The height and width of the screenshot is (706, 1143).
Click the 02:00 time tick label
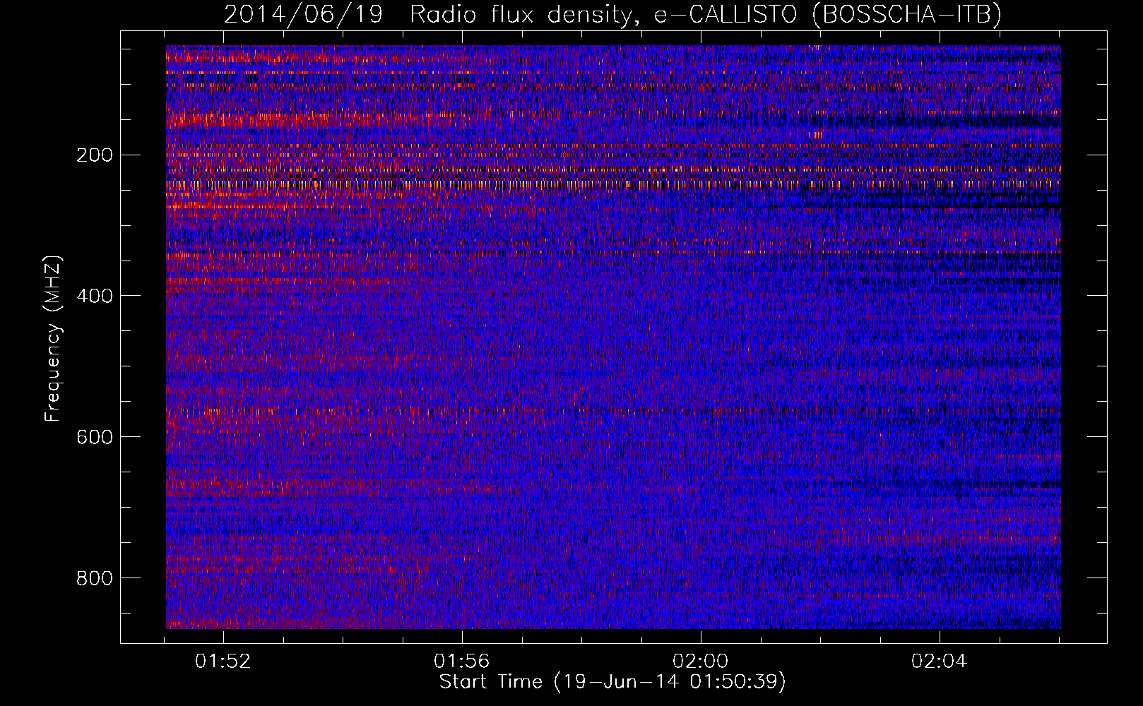pos(701,662)
